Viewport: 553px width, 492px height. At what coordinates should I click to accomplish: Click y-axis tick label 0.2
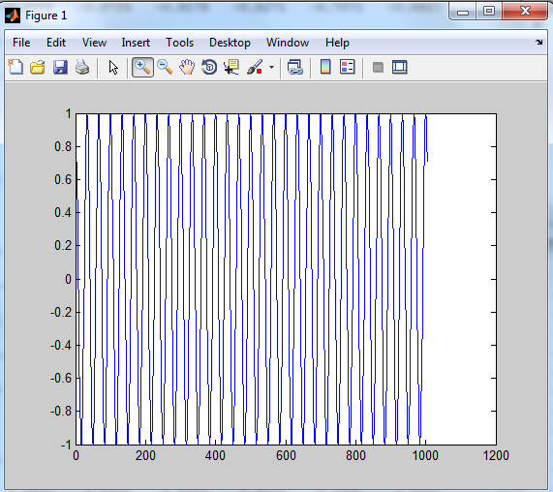coord(63,245)
